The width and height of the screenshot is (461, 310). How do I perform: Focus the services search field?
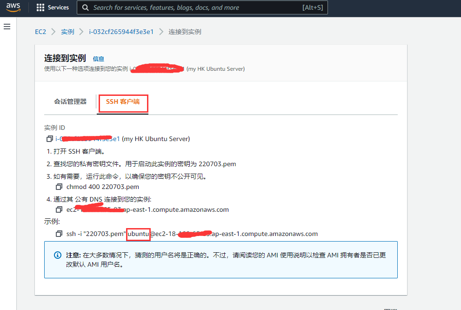(202, 7)
